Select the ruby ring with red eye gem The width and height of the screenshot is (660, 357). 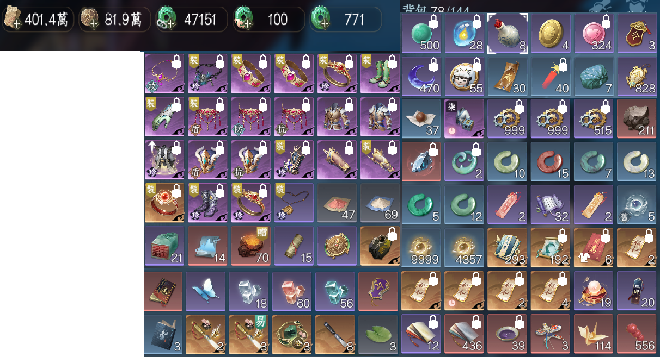[164, 203]
